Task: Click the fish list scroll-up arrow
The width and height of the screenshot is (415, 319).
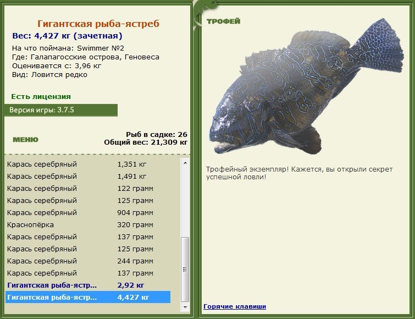Action: 185,163
